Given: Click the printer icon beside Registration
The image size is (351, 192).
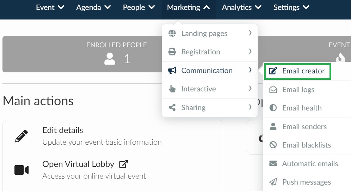Looking at the screenshot, I should [172, 52].
